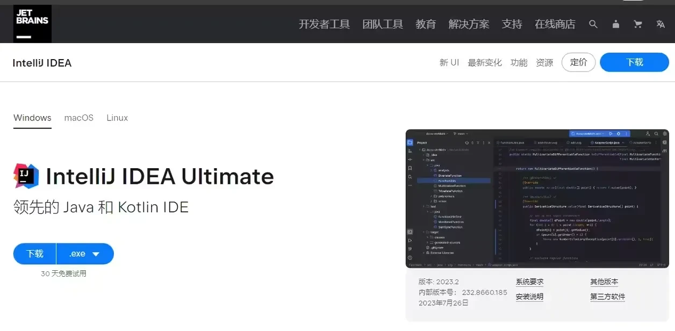Viewport: 675px width, 331px height.
Task: Open the 资源 page
Action: click(x=544, y=62)
